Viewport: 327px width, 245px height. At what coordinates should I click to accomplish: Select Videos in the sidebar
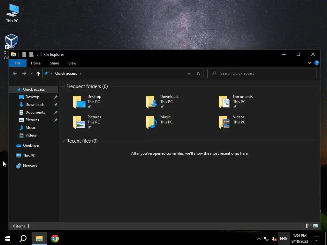click(31, 135)
